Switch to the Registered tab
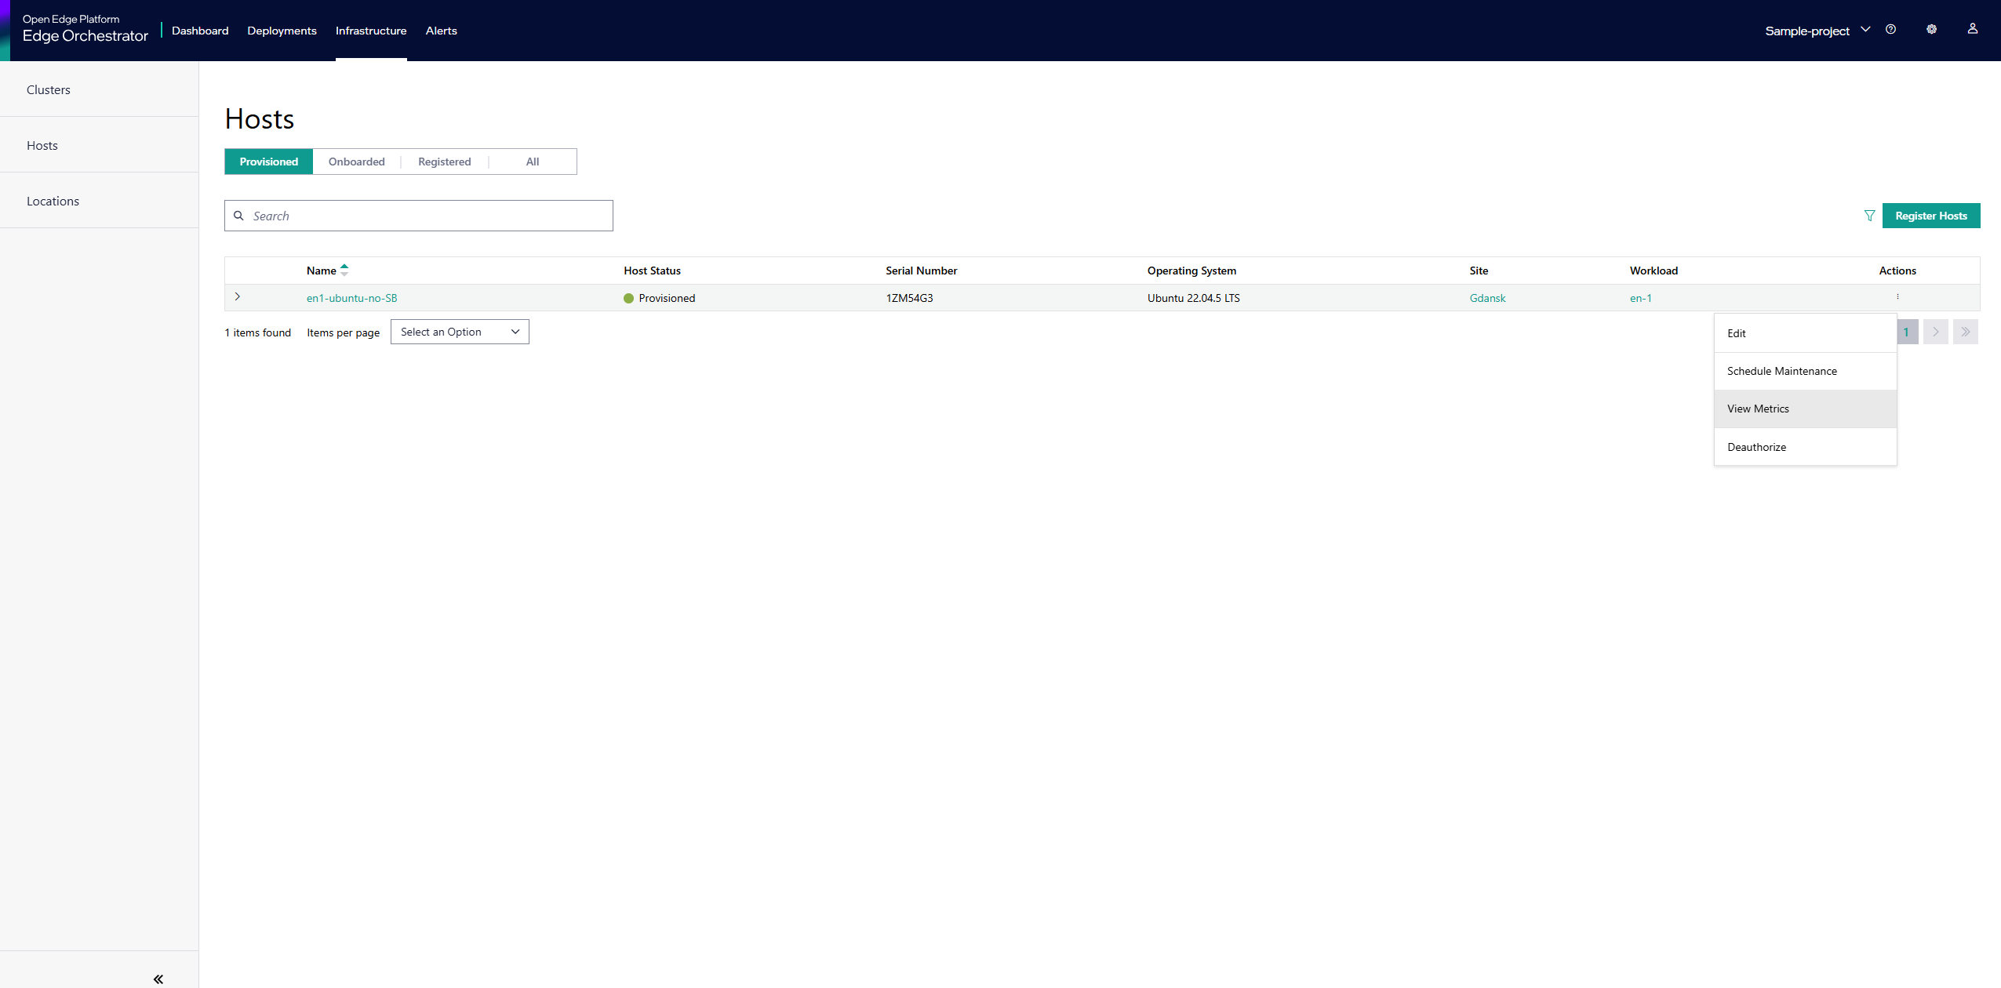This screenshot has height=988, width=2001. [x=444, y=162]
